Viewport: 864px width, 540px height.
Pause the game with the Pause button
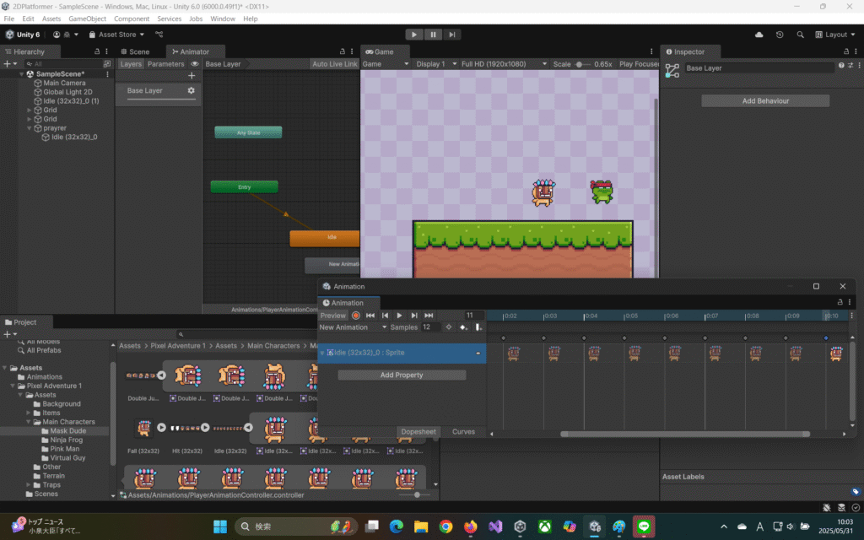pos(433,34)
